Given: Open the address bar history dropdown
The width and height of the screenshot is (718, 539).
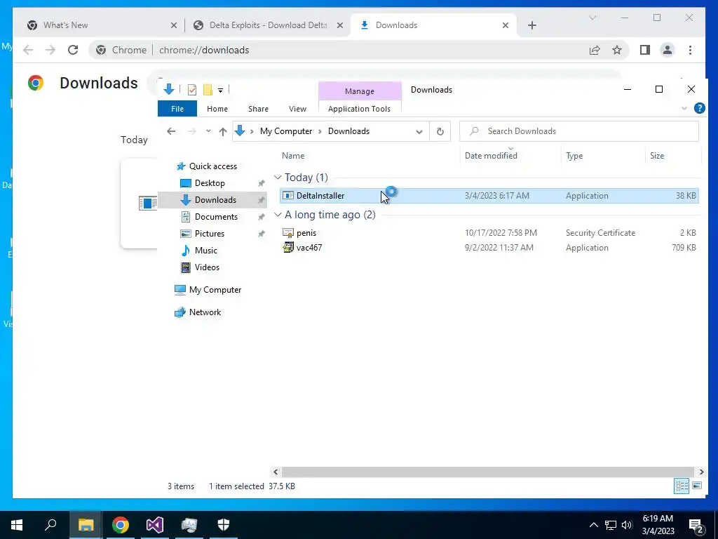Looking at the screenshot, I should [419, 131].
